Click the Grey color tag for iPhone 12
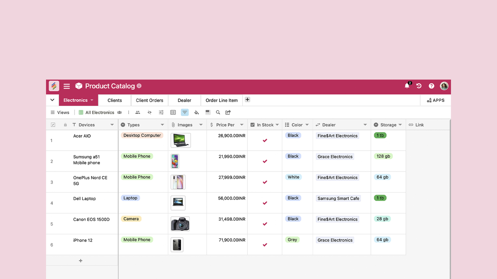The width and height of the screenshot is (497, 279). point(292,240)
